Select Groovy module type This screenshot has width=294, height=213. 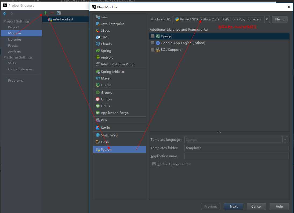pyautogui.click(x=119, y=93)
